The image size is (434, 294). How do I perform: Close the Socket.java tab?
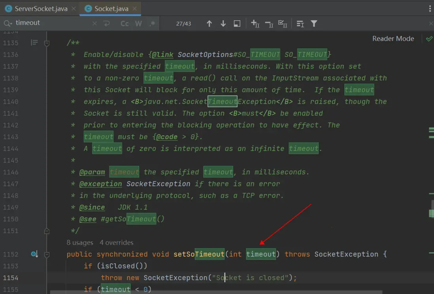[x=135, y=9]
